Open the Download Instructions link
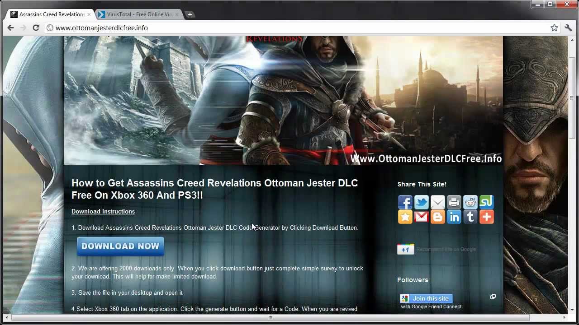Screen dimensions: 579x325 point(103,211)
